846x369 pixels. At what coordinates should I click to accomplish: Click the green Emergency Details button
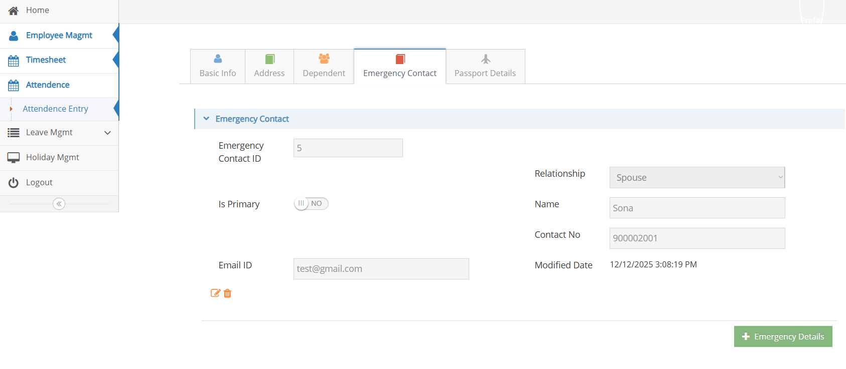[783, 336]
